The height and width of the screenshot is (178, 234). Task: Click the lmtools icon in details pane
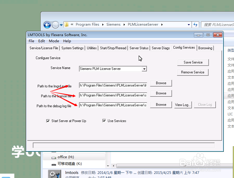coord(54,174)
